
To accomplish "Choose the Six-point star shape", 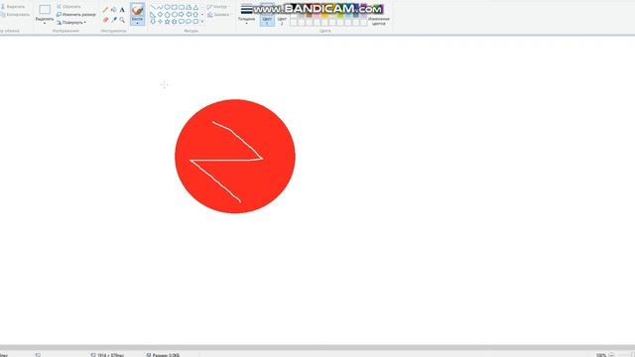I will tap(175, 22).
